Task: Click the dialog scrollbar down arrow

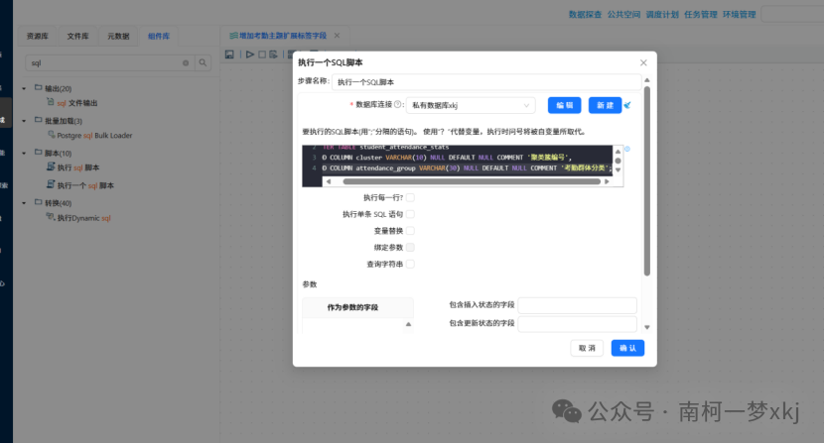Action: 647,327
